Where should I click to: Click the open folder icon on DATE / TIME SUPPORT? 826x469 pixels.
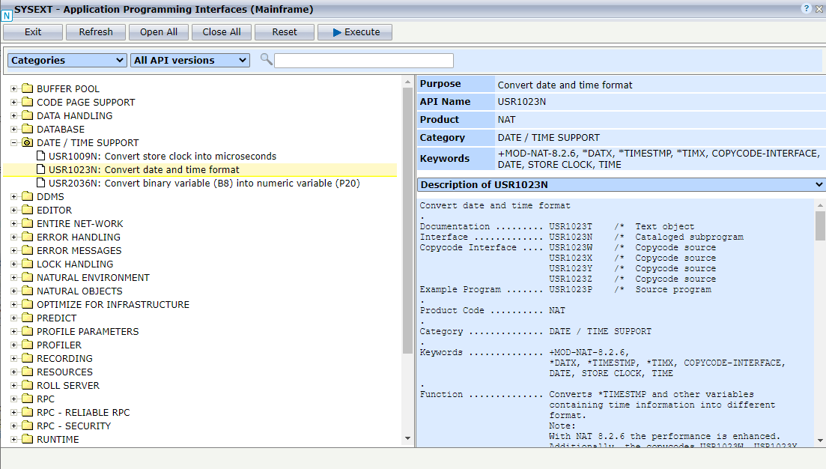[28, 142]
